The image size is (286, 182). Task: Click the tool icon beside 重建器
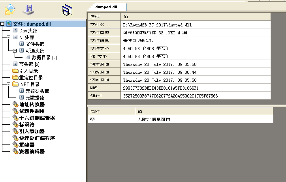pyautogui.click(x=15, y=145)
